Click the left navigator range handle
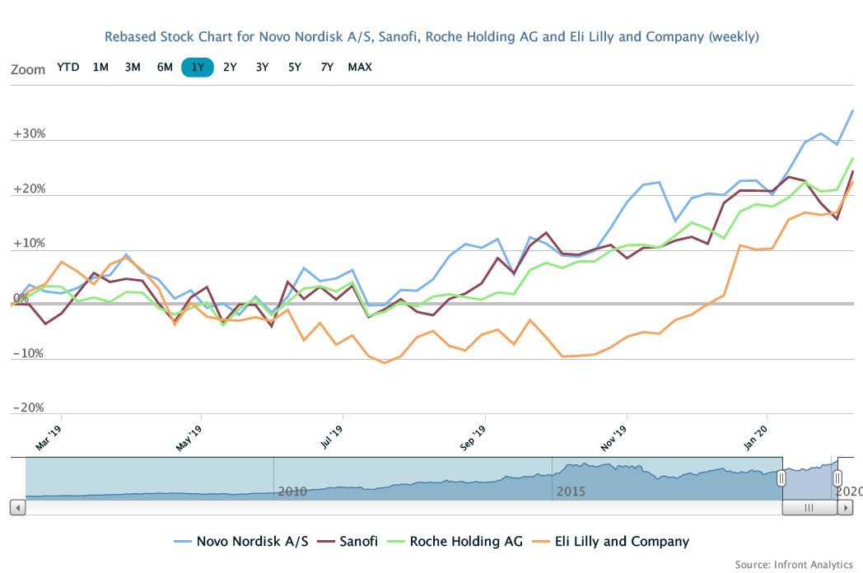The height and width of the screenshot is (573, 863). tap(781, 478)
